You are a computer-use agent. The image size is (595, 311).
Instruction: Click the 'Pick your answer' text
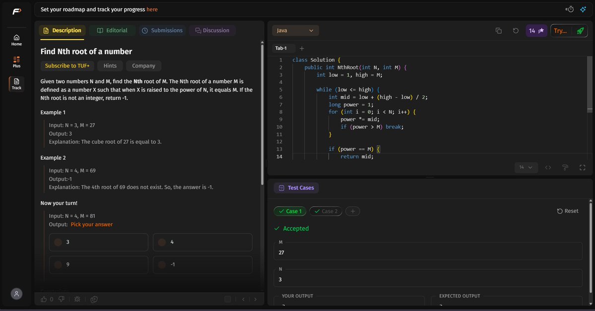92,225
